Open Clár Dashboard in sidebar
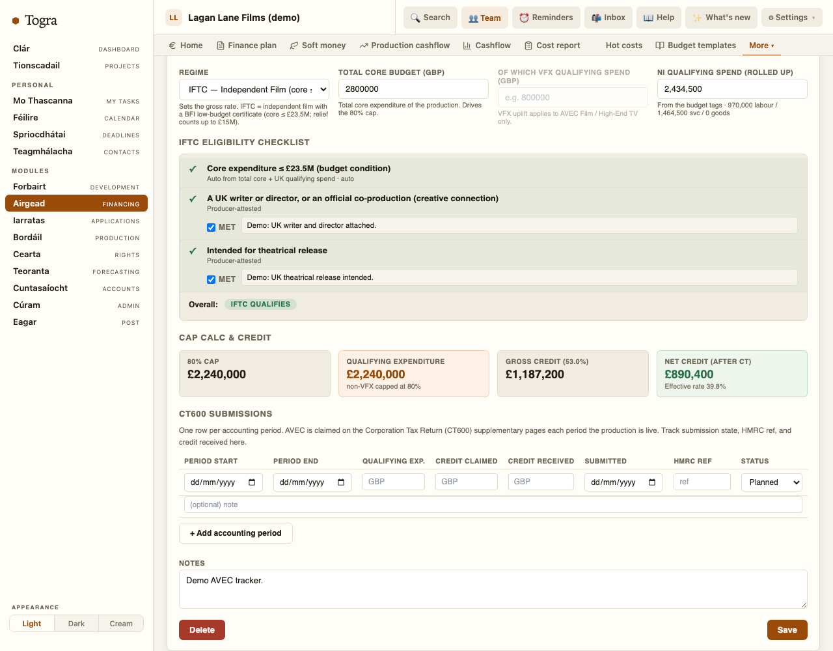This screenshot has height=651, width=833. point(76,49)
